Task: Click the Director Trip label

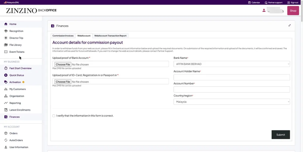Action: click(16, 38)
